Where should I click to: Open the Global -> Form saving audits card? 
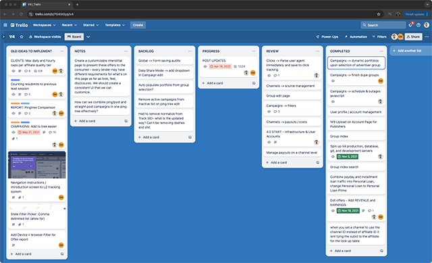pos(165,61)
